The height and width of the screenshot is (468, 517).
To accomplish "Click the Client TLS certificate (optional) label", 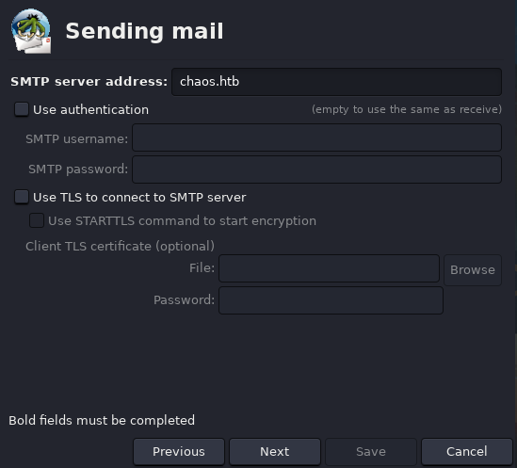I will [x=120, y=246].
